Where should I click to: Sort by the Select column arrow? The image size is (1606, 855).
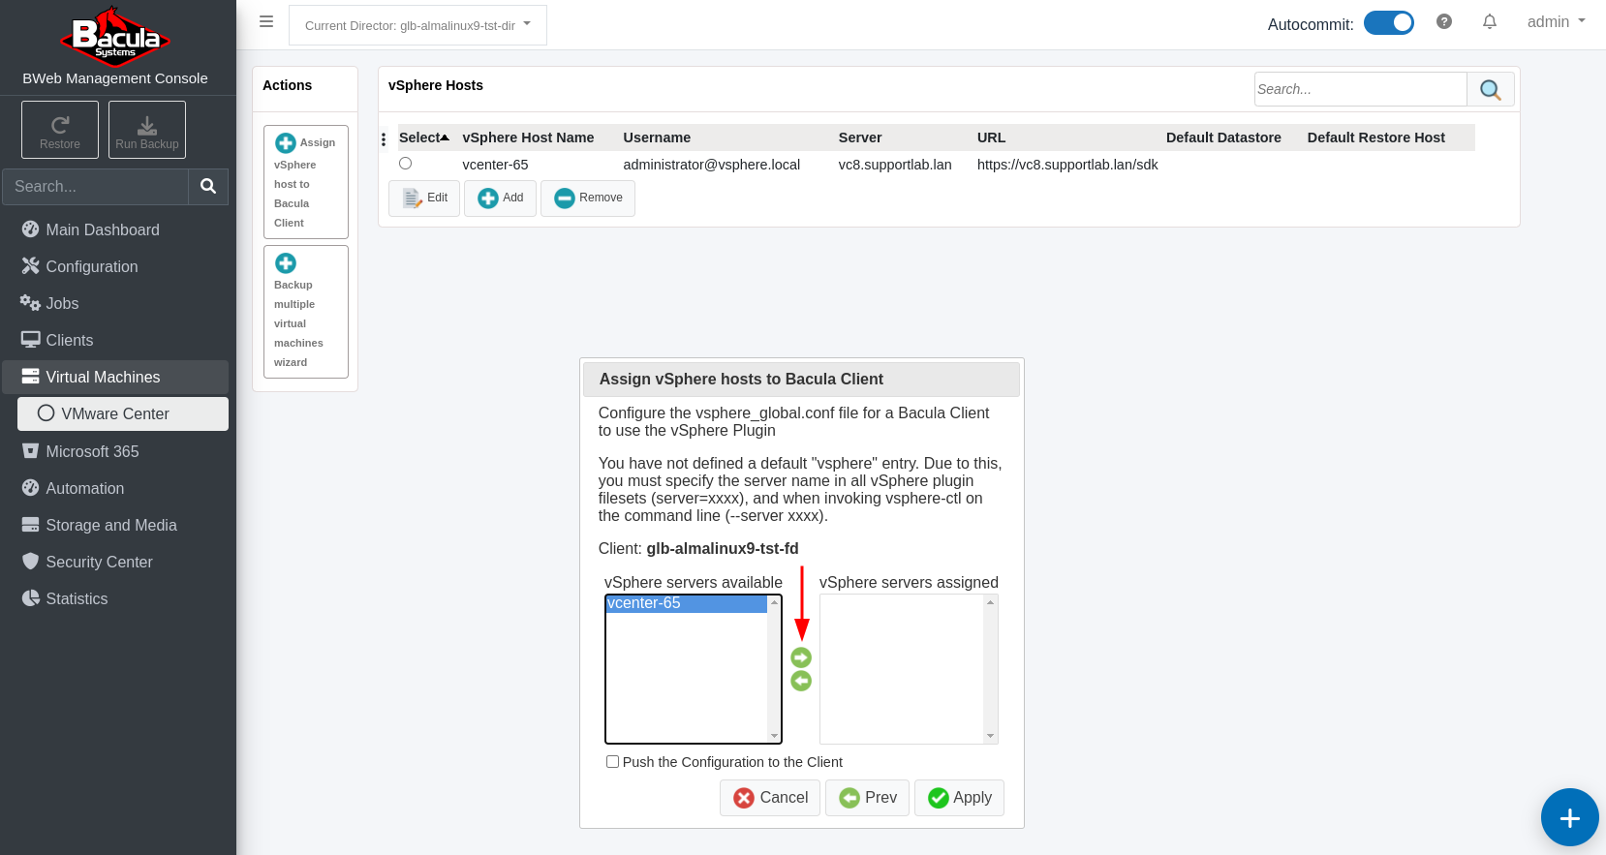pos(445,137)
